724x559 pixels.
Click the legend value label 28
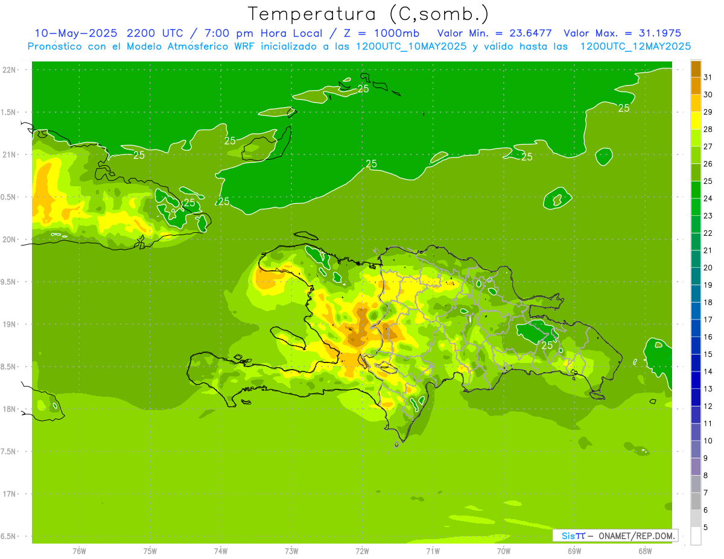pos(708,129)
